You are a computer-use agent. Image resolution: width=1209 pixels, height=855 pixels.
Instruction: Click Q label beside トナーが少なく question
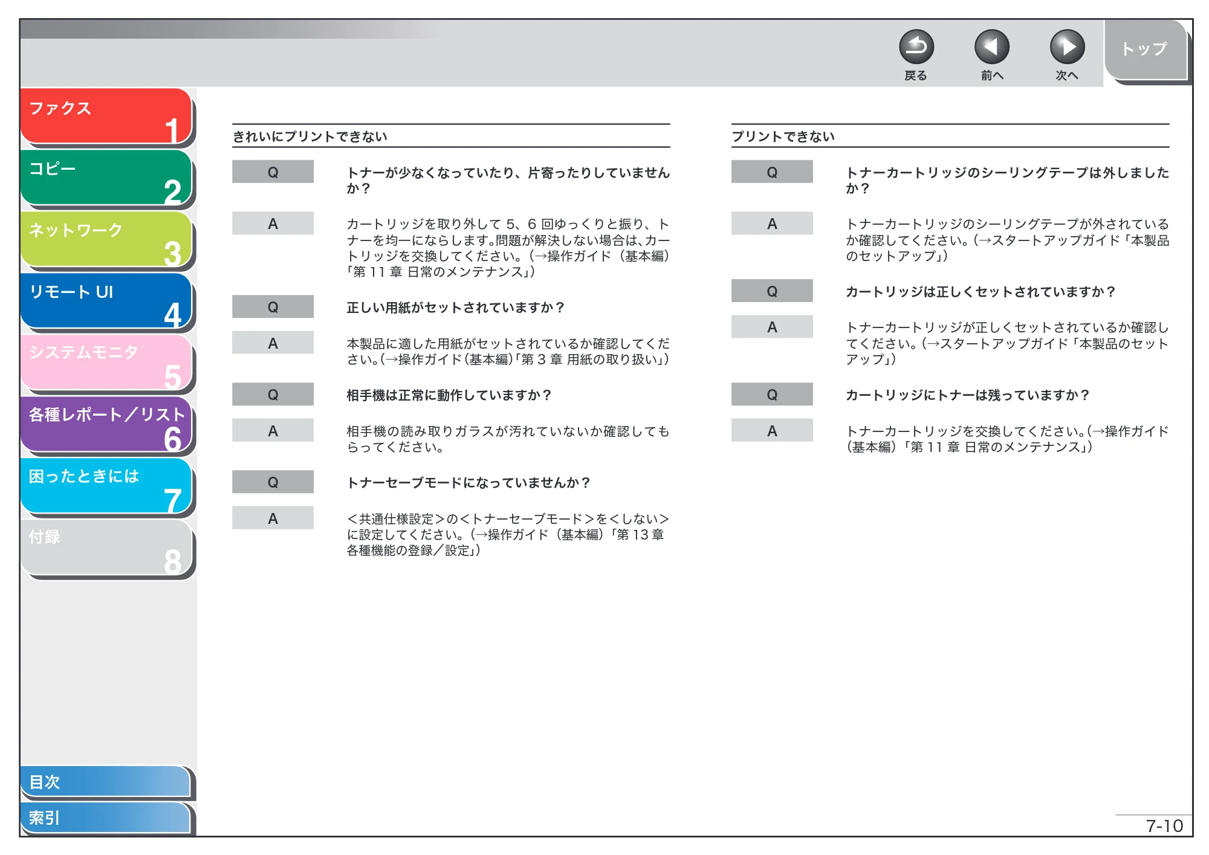point(273,172)
